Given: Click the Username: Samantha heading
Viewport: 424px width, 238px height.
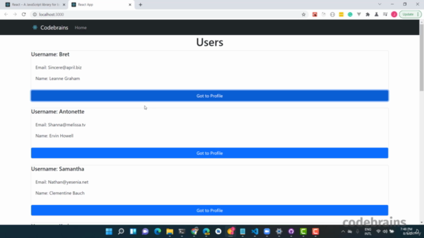Looking at the screenshot, I should click(58, 169).
